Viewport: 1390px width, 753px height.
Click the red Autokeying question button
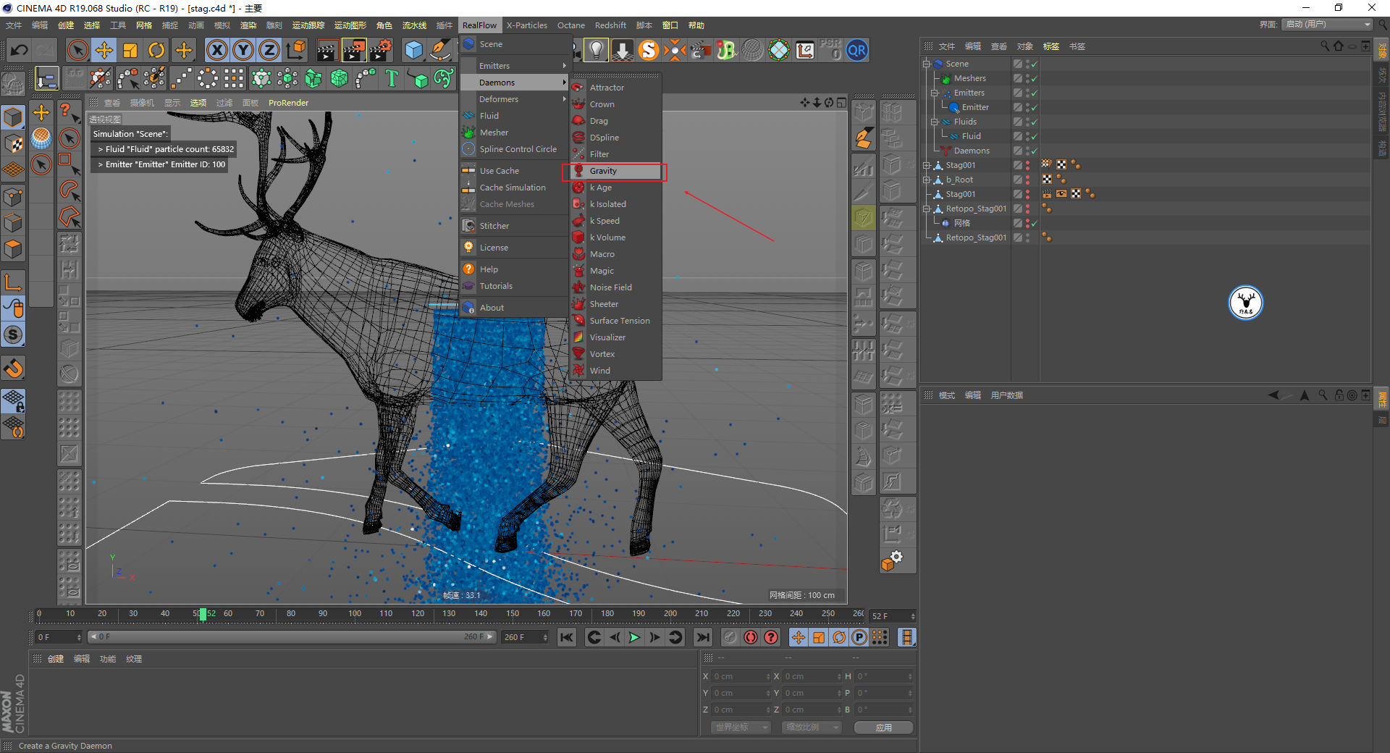[772, 637]
